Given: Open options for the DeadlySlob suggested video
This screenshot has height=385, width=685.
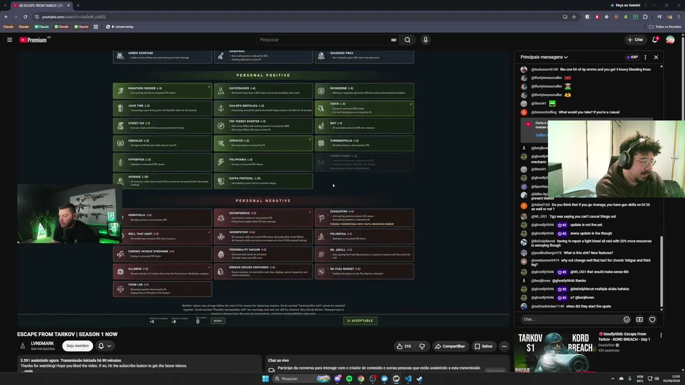Looking at the screenshot, I should (x=661, y=335).
